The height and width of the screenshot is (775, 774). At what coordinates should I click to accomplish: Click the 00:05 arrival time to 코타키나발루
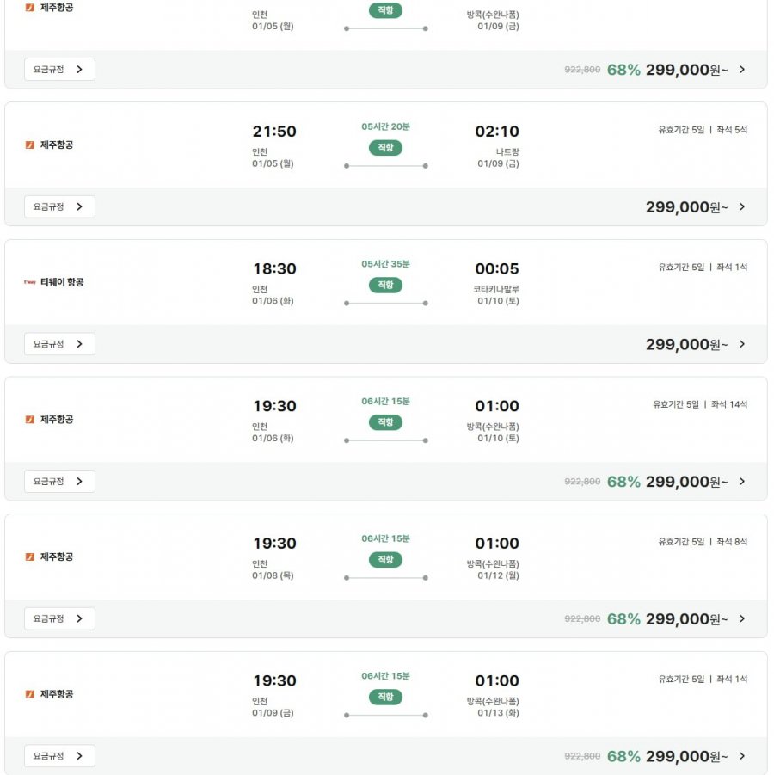tap(497, 269)
